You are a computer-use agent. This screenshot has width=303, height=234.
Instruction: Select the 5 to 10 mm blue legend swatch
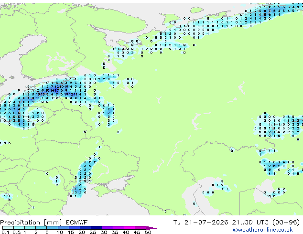[52, 228]
